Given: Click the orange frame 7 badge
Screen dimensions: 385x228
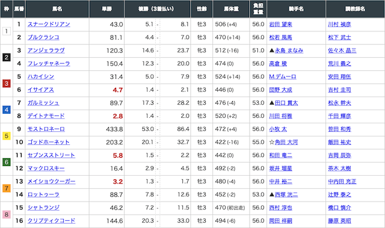Looking at the screenshot, I should [x=7, y=188].
